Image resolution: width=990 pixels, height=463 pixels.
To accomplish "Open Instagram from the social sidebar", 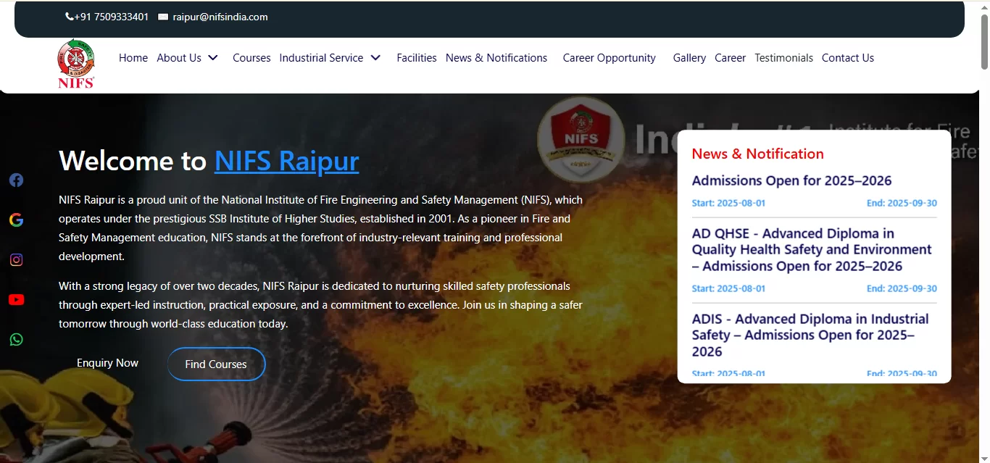I will coord(16,259).
